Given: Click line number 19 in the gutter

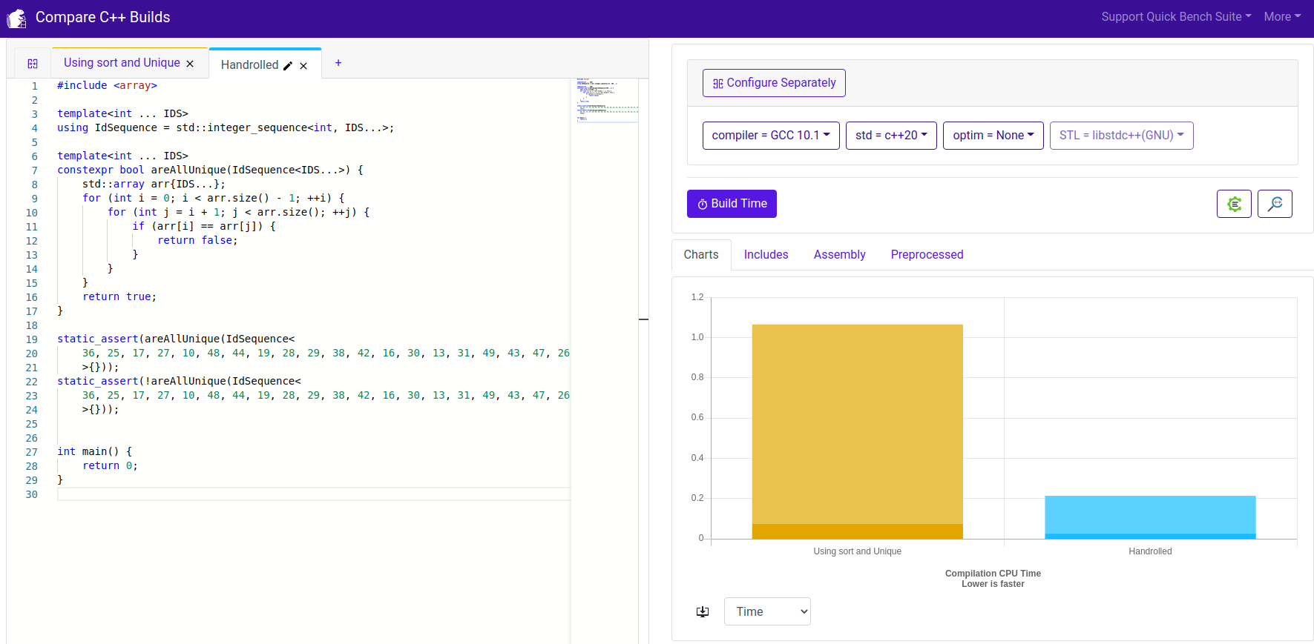Looking at the screenshot, I should (x=31, y=340).
